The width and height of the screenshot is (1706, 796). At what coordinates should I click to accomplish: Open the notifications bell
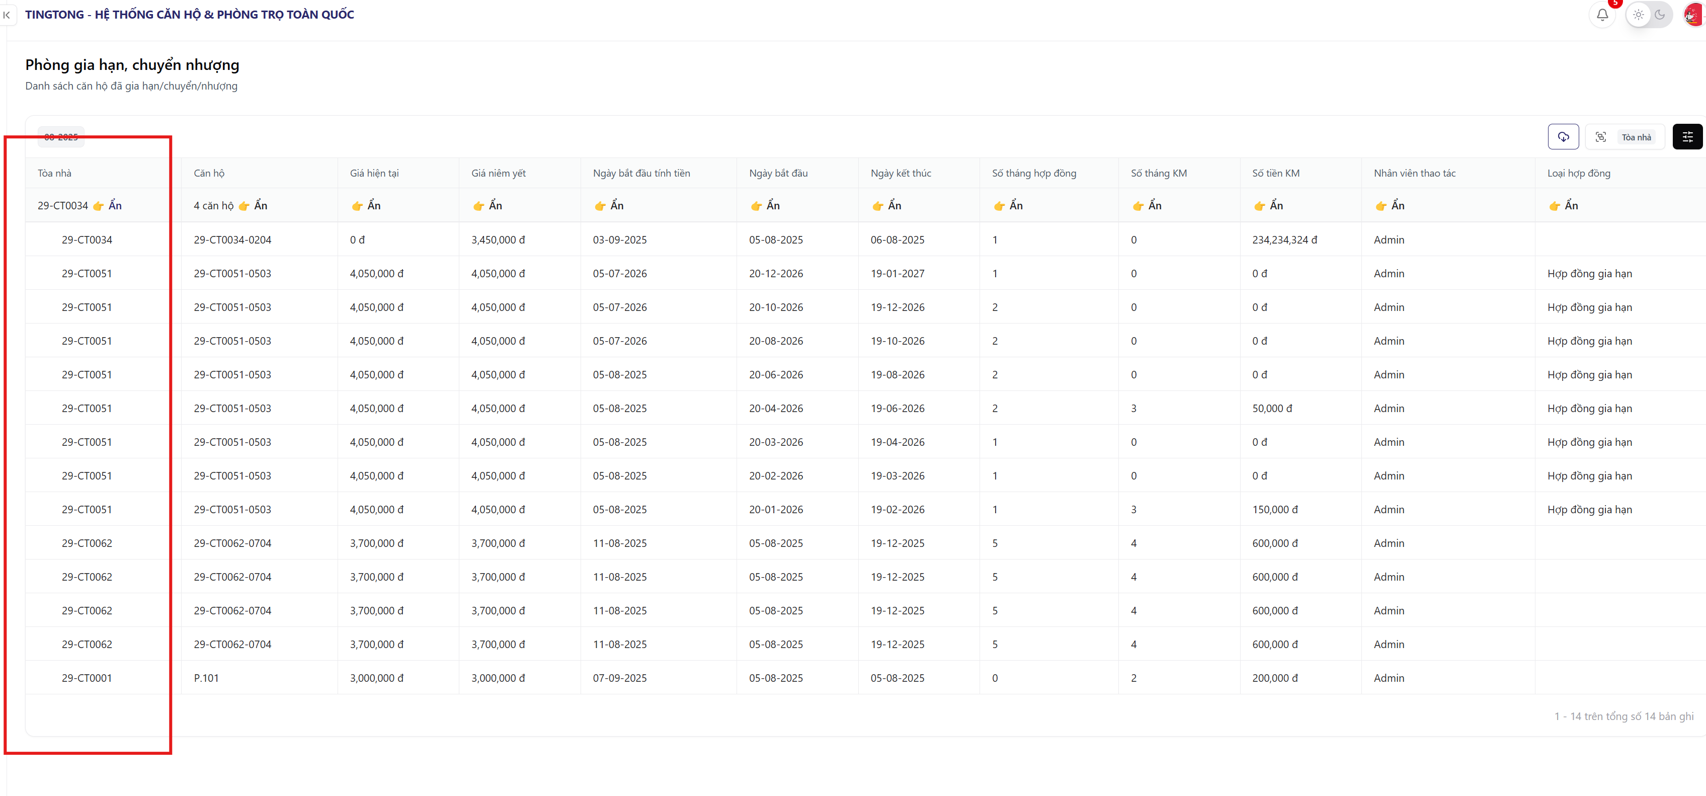1602,15
